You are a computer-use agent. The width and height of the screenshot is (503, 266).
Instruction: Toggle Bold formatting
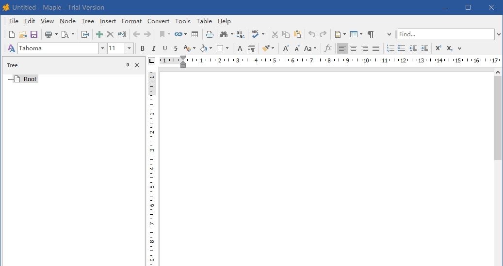coord(143,48)
